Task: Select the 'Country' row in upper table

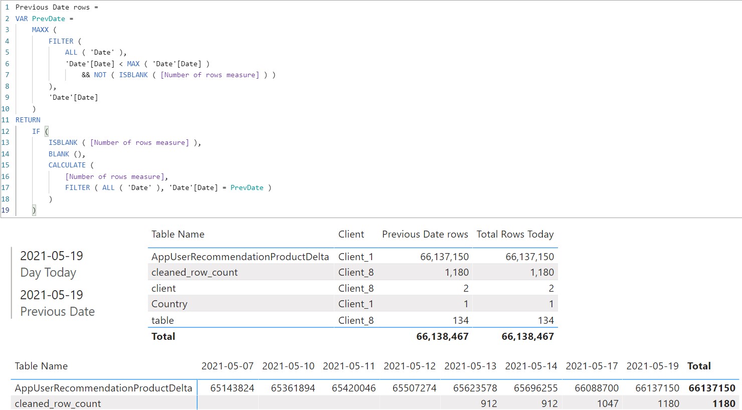Action: click(x=353, y=304)
